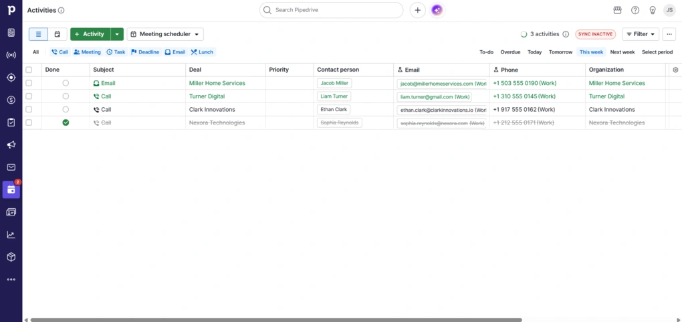Filter by Task activity type
The width and height of the screenshot is (682, 322).
tap(116, 52)
